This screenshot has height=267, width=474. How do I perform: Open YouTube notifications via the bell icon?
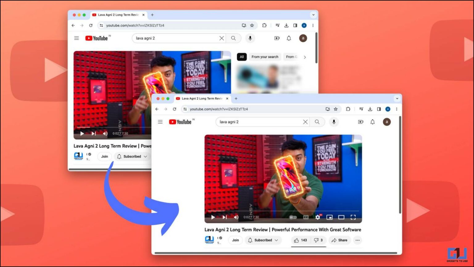pos(372,122)
